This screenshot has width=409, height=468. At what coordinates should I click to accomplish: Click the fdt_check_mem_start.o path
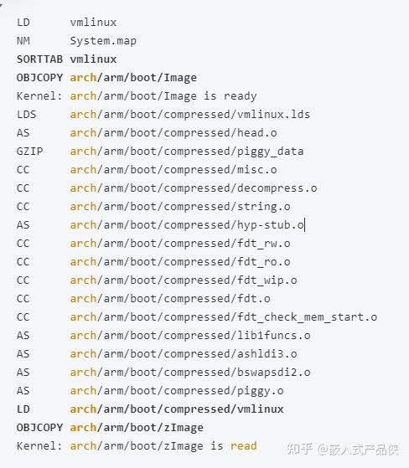224,317
